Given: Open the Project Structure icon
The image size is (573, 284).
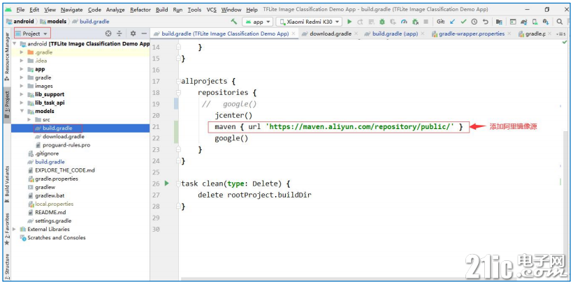Looking at the screenshot, I should coord(499,22).
